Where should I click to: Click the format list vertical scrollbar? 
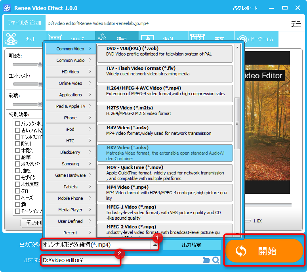click(237, 123)
